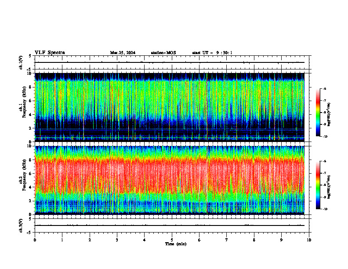Image resolution: width=348 pixels, height=269 pixels.
Task: Click the "-7" label on ch.1 color bar
Action: click(x=324, y=101)
